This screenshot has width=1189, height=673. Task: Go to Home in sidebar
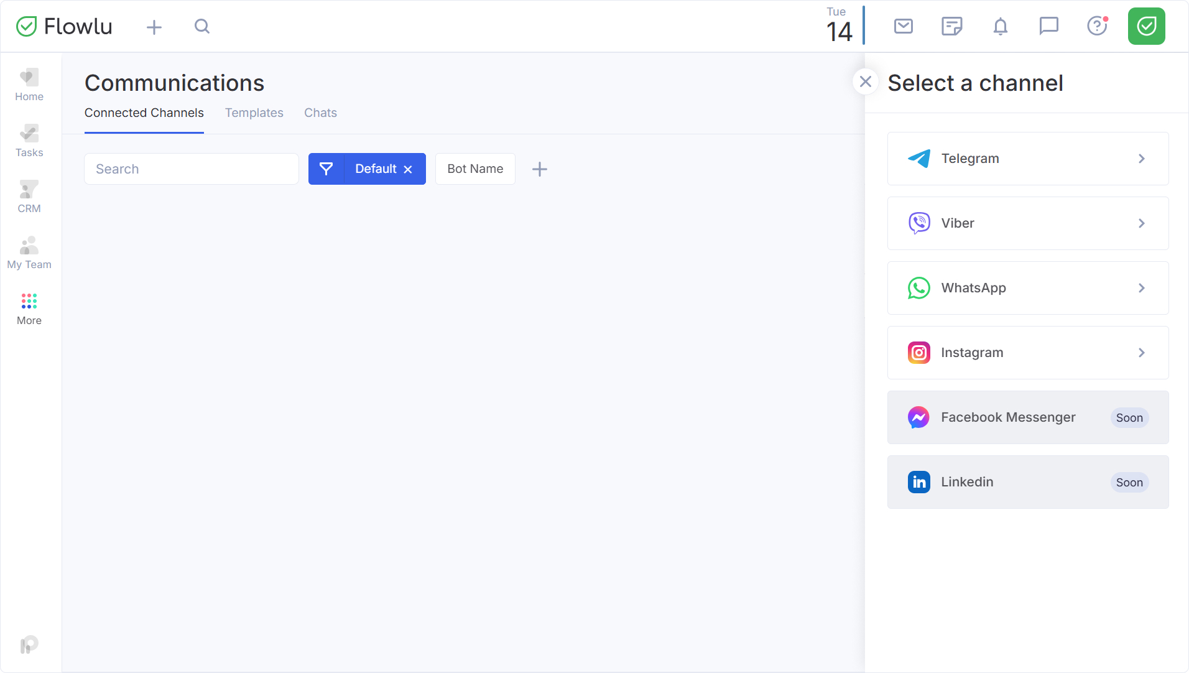click(29, 85)
